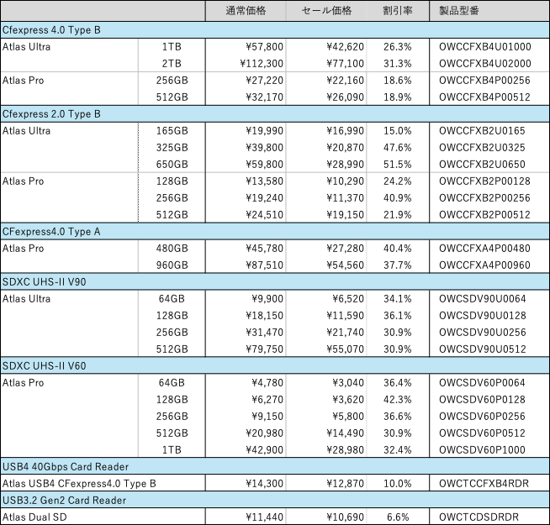Click the 42.3% discount rate cell
Screen dimensions: 550x525
click(398, 400)
